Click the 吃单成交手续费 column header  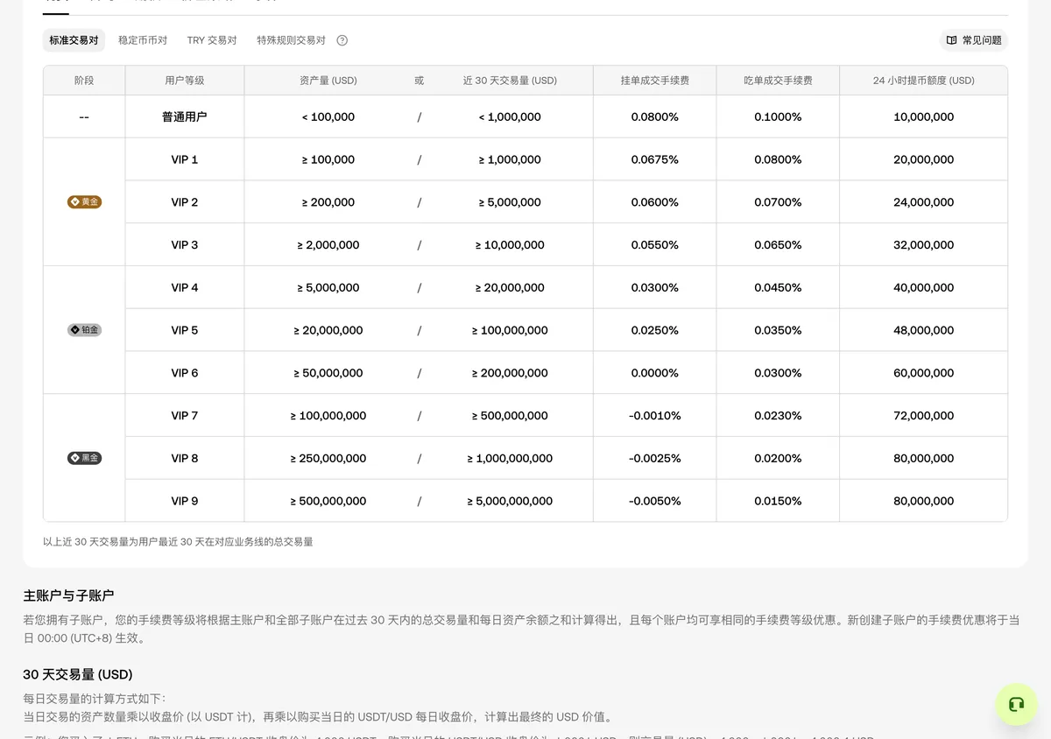778,81
